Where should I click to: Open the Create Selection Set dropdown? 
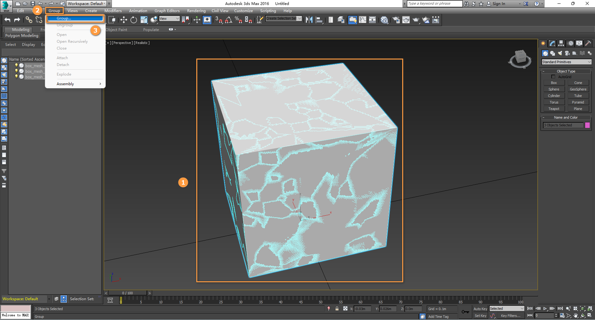click(x=284, y=19)
